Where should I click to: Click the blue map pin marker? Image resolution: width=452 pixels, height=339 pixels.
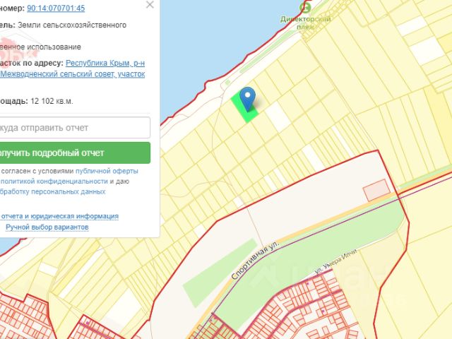click(248, 98)
